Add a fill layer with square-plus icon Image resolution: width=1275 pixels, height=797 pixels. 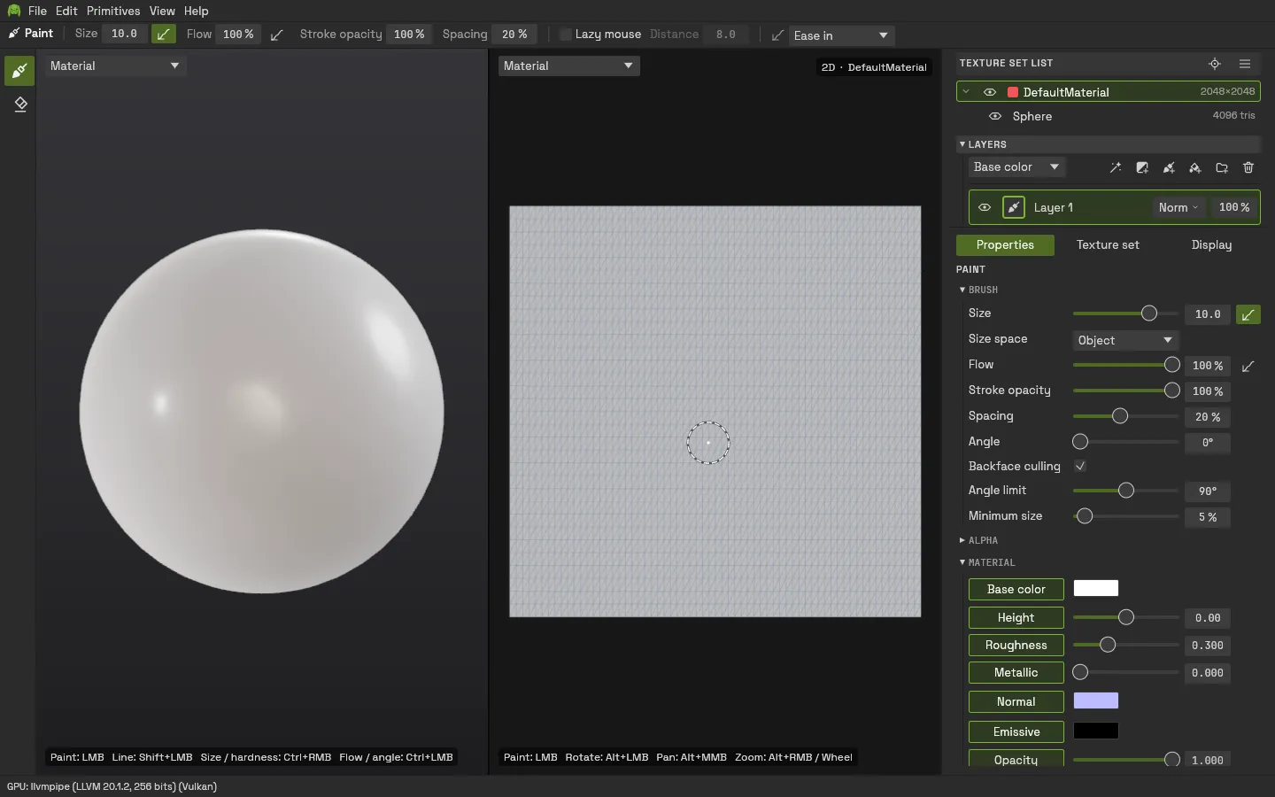click(1142, 167)
